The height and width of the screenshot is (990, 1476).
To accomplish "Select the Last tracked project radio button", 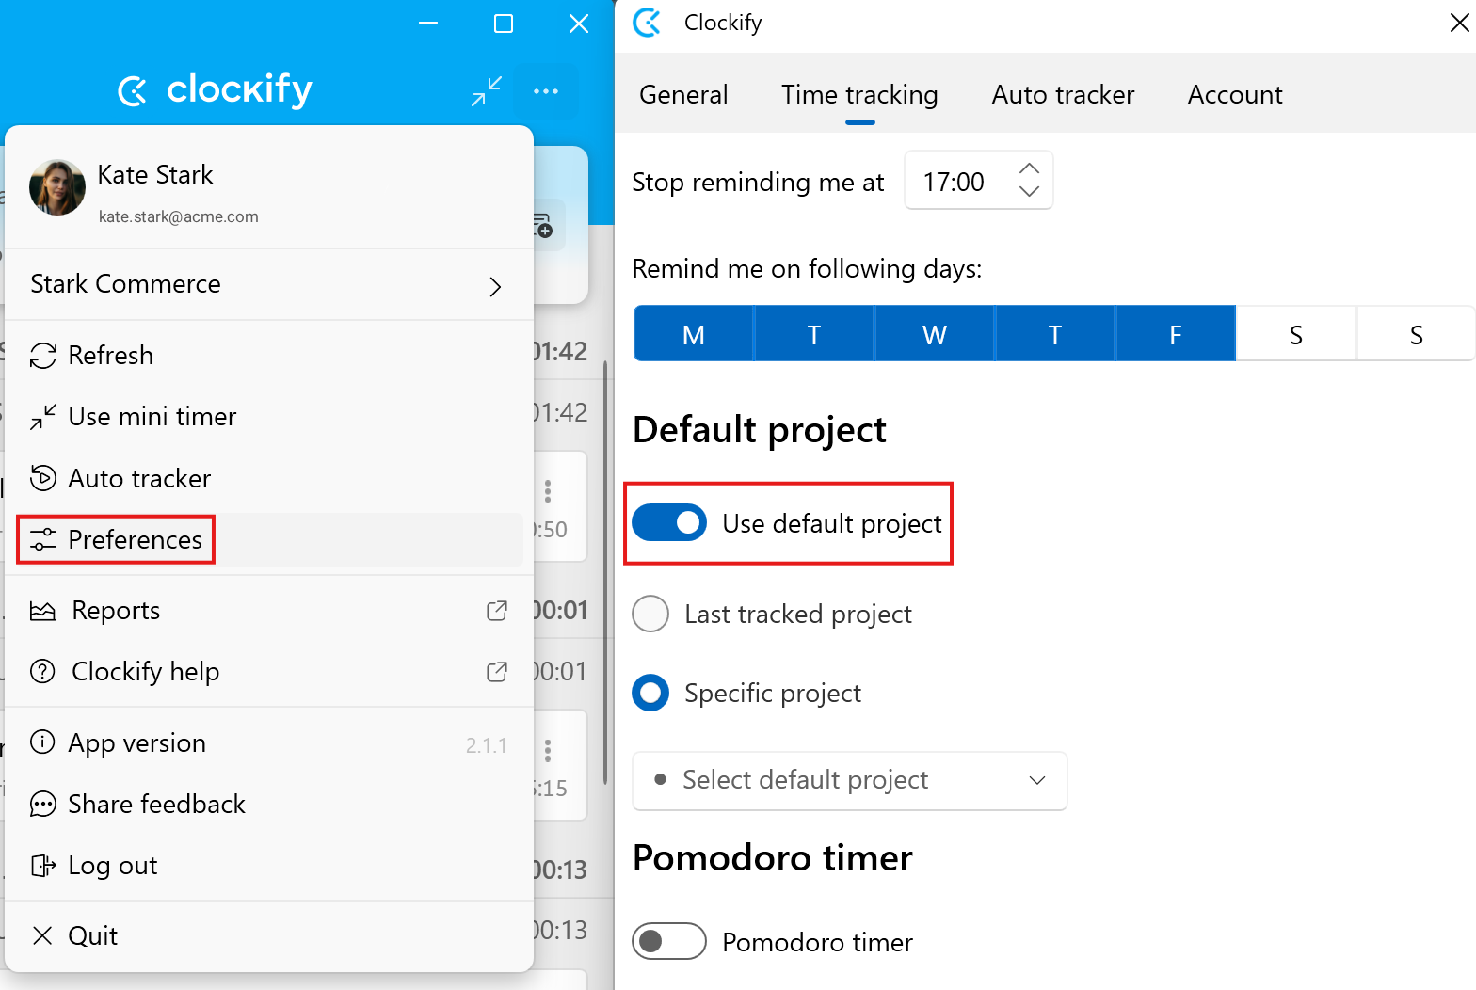I will tap(650, 614).
